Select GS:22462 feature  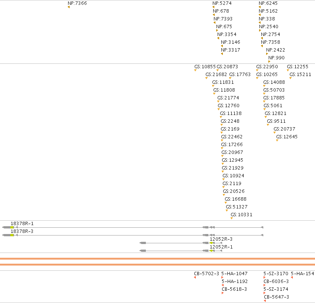click(x=232, y=137)
